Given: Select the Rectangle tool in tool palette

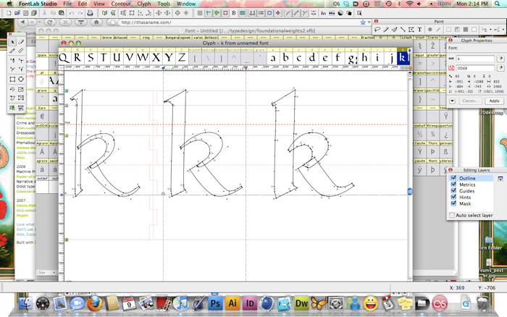Looking at the screenshot, I should [12, 79].
